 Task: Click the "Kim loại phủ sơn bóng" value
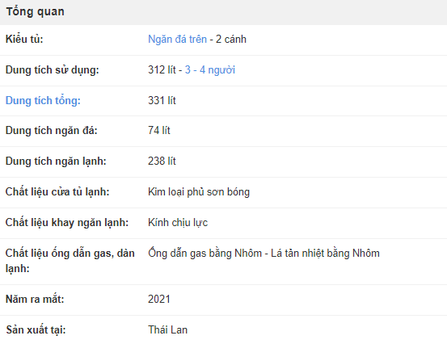(x=199, y=192)
